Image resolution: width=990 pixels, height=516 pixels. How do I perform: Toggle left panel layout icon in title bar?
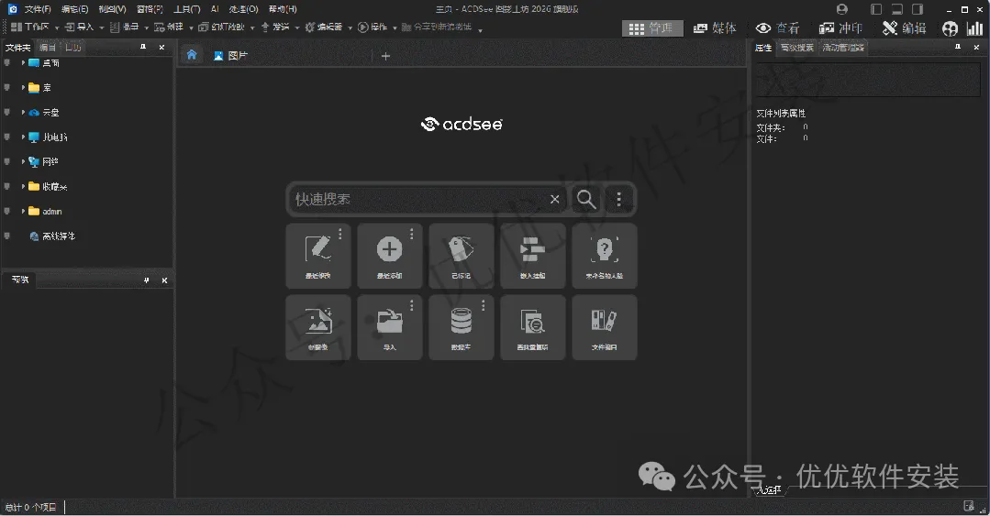tap(875, 9)
